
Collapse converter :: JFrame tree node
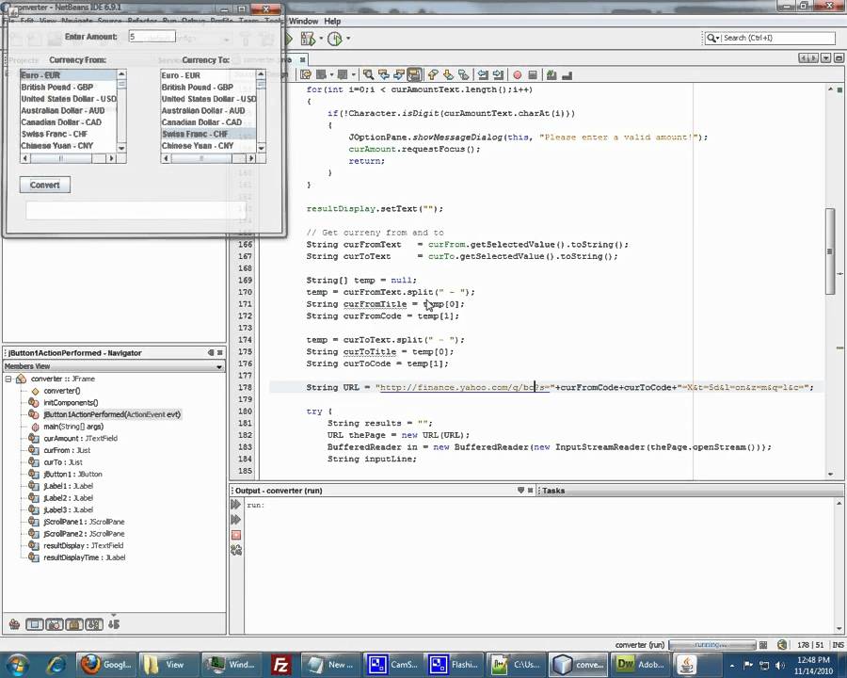(8, 379)
